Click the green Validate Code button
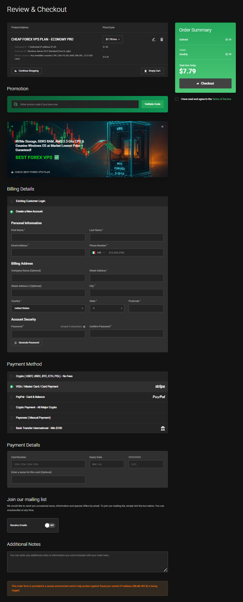The image size is (243, 602). pos(152,104)
